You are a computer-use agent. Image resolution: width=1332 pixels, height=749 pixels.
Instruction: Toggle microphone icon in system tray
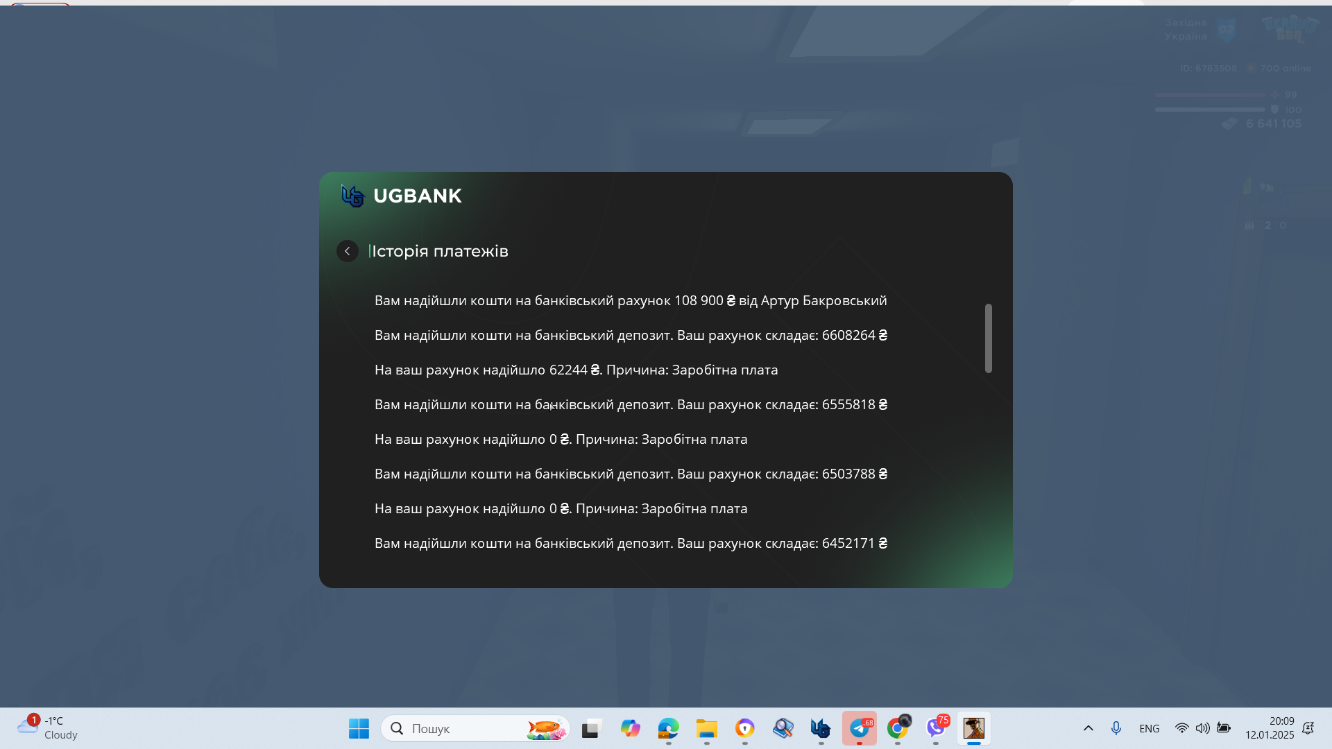coord(1116,728)
